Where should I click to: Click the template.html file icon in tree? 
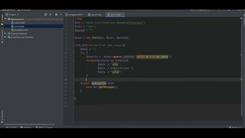pyautogui.click(x=12, y=30)
